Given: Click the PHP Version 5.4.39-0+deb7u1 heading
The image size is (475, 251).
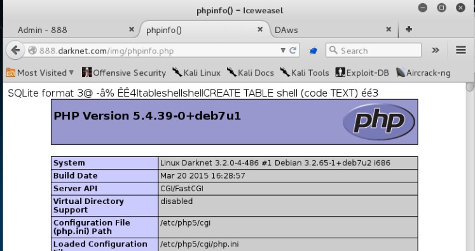Looking at the screenshot, I should coord(148,116).
